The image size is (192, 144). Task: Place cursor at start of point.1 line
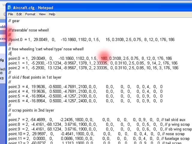point(9,63)
